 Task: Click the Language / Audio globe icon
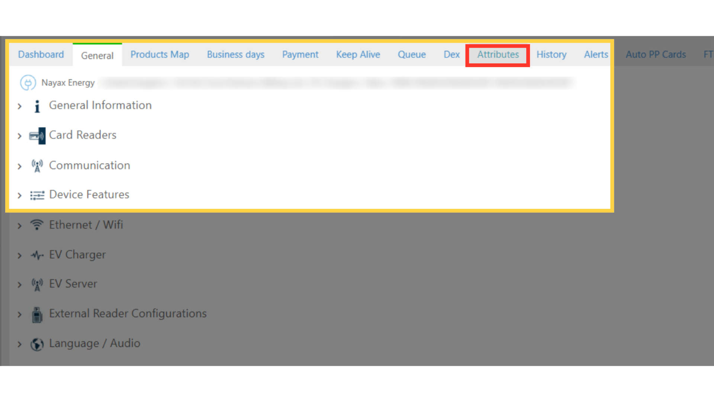37,344
